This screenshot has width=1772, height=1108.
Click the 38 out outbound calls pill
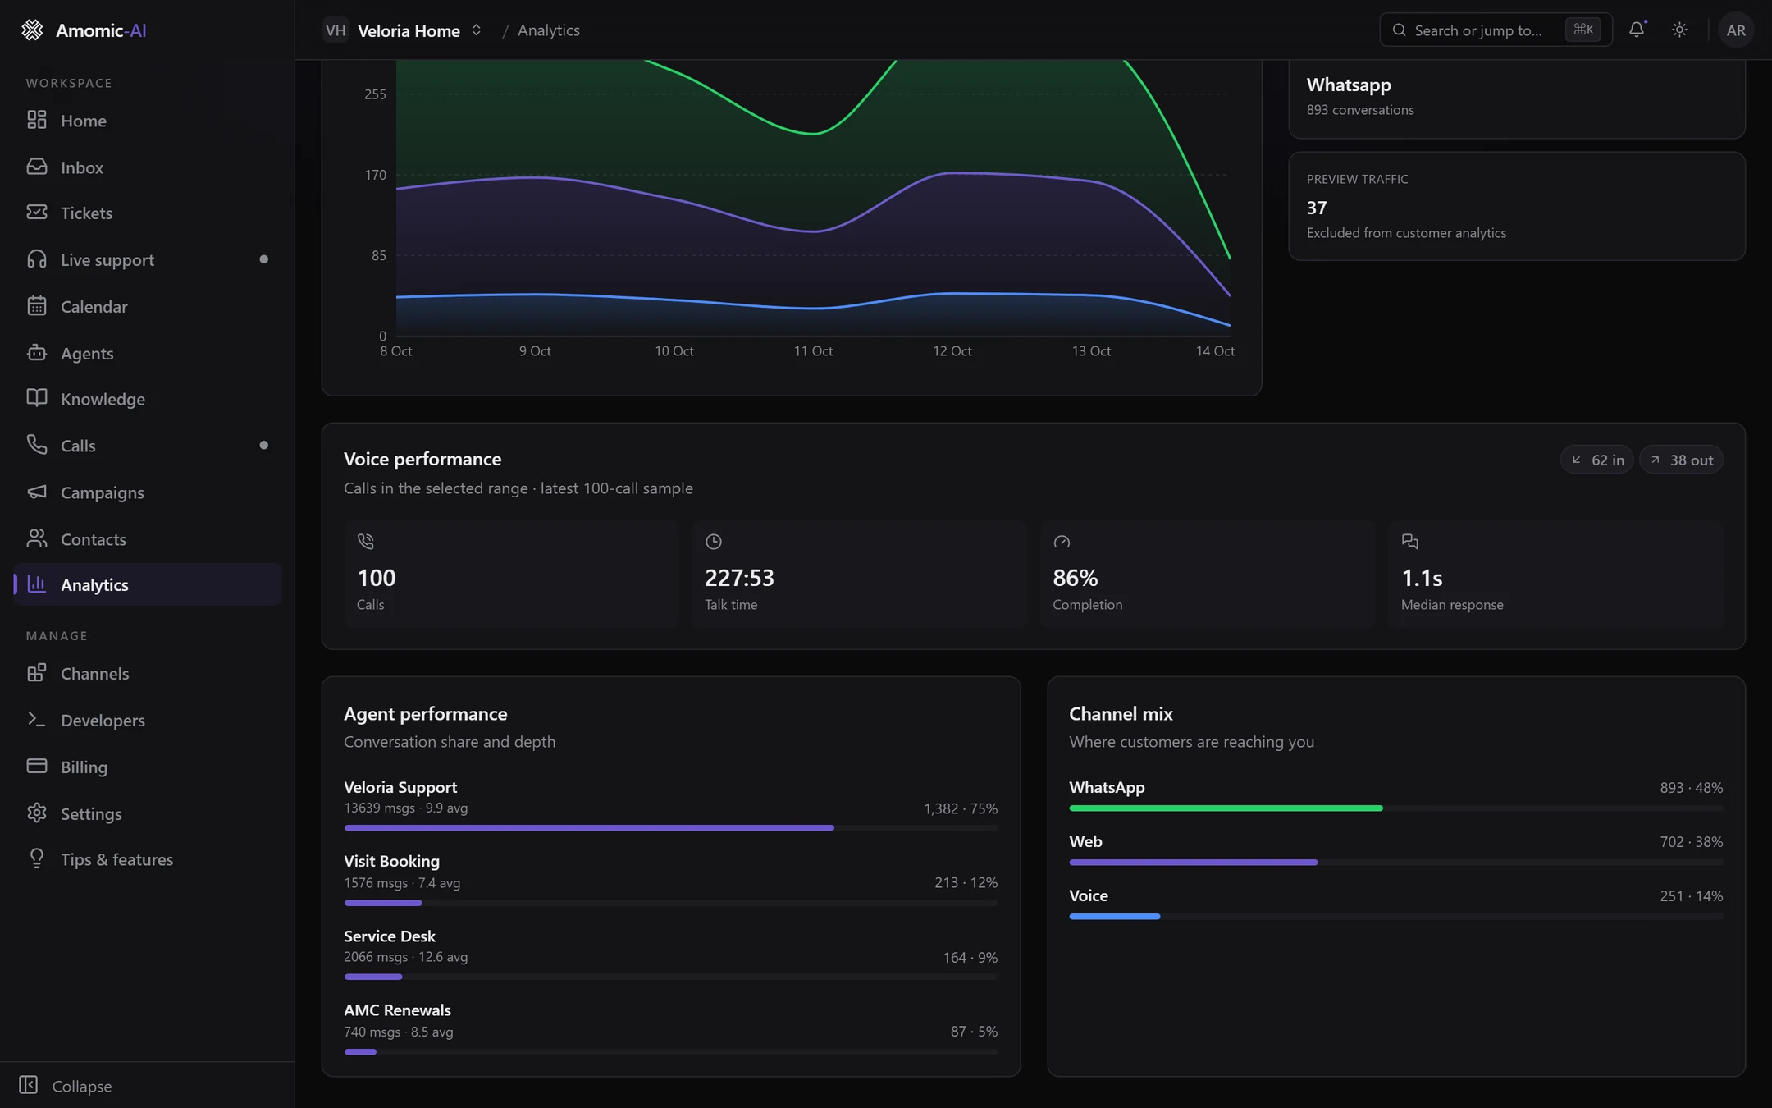point(1682,460)
